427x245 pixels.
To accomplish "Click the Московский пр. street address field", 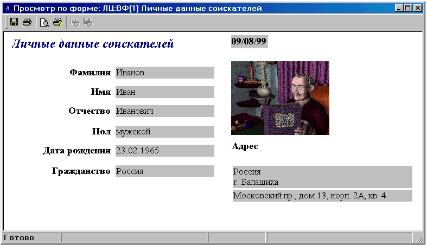I will point(322,196).
